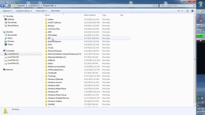Click the Videos library icon
This screenshot has width=205, height=115.
pyautogui.click(x=6, y=44)
